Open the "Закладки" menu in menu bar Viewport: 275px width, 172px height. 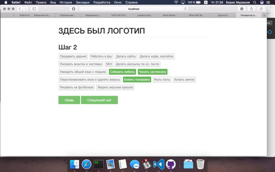(x=82, y=2)
